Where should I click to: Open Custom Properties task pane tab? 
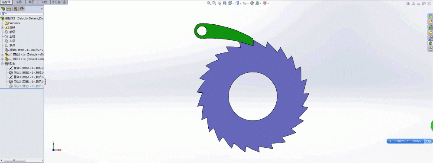(x=430, y=49)
